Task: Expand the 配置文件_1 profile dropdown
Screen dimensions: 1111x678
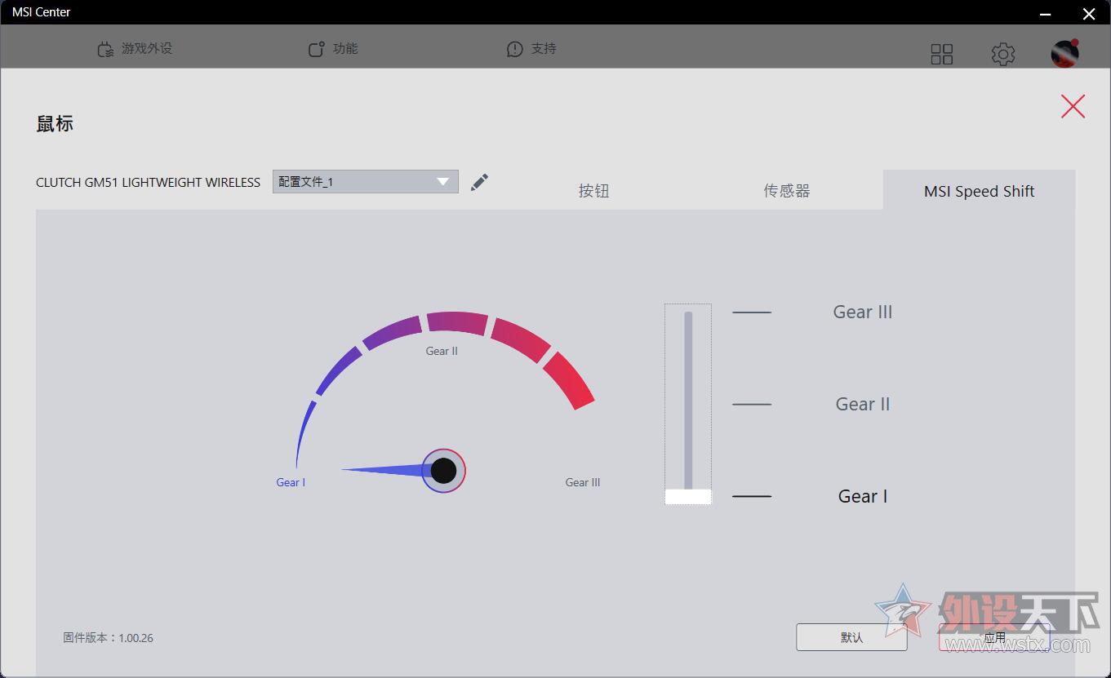Action: (366, 181)
